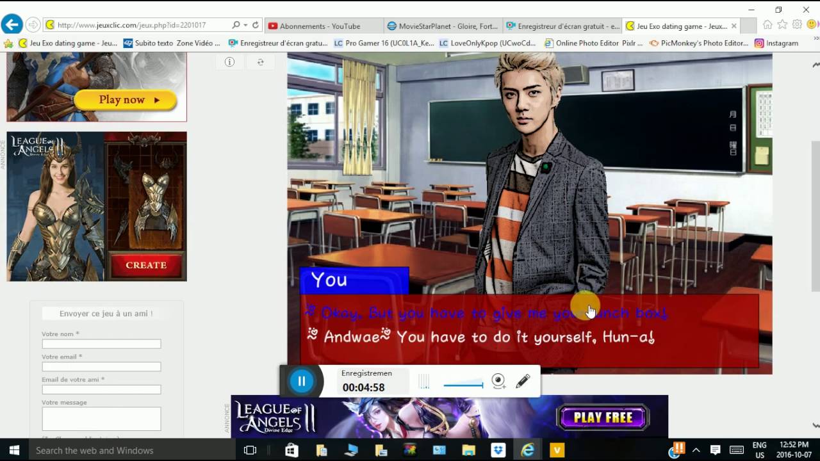Choose 'Andwae You have to do it yourself' reply

coord(480,337)
